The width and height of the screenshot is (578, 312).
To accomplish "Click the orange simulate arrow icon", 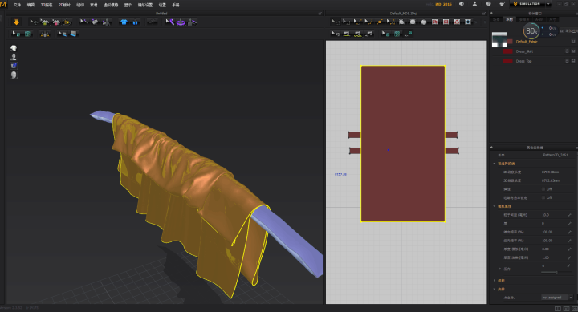I will pos(16,22).
